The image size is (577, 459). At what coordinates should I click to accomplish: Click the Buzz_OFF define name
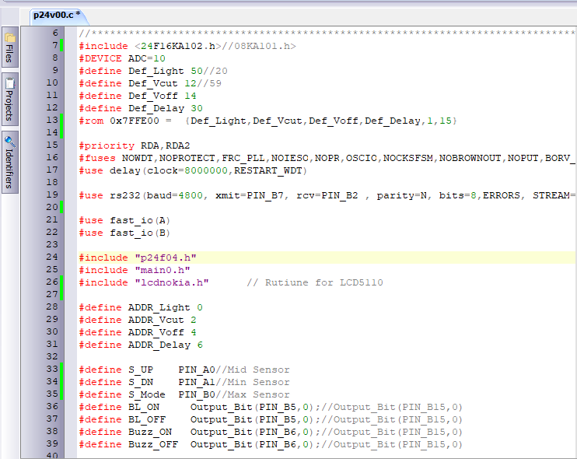click(x=153, y=445)
